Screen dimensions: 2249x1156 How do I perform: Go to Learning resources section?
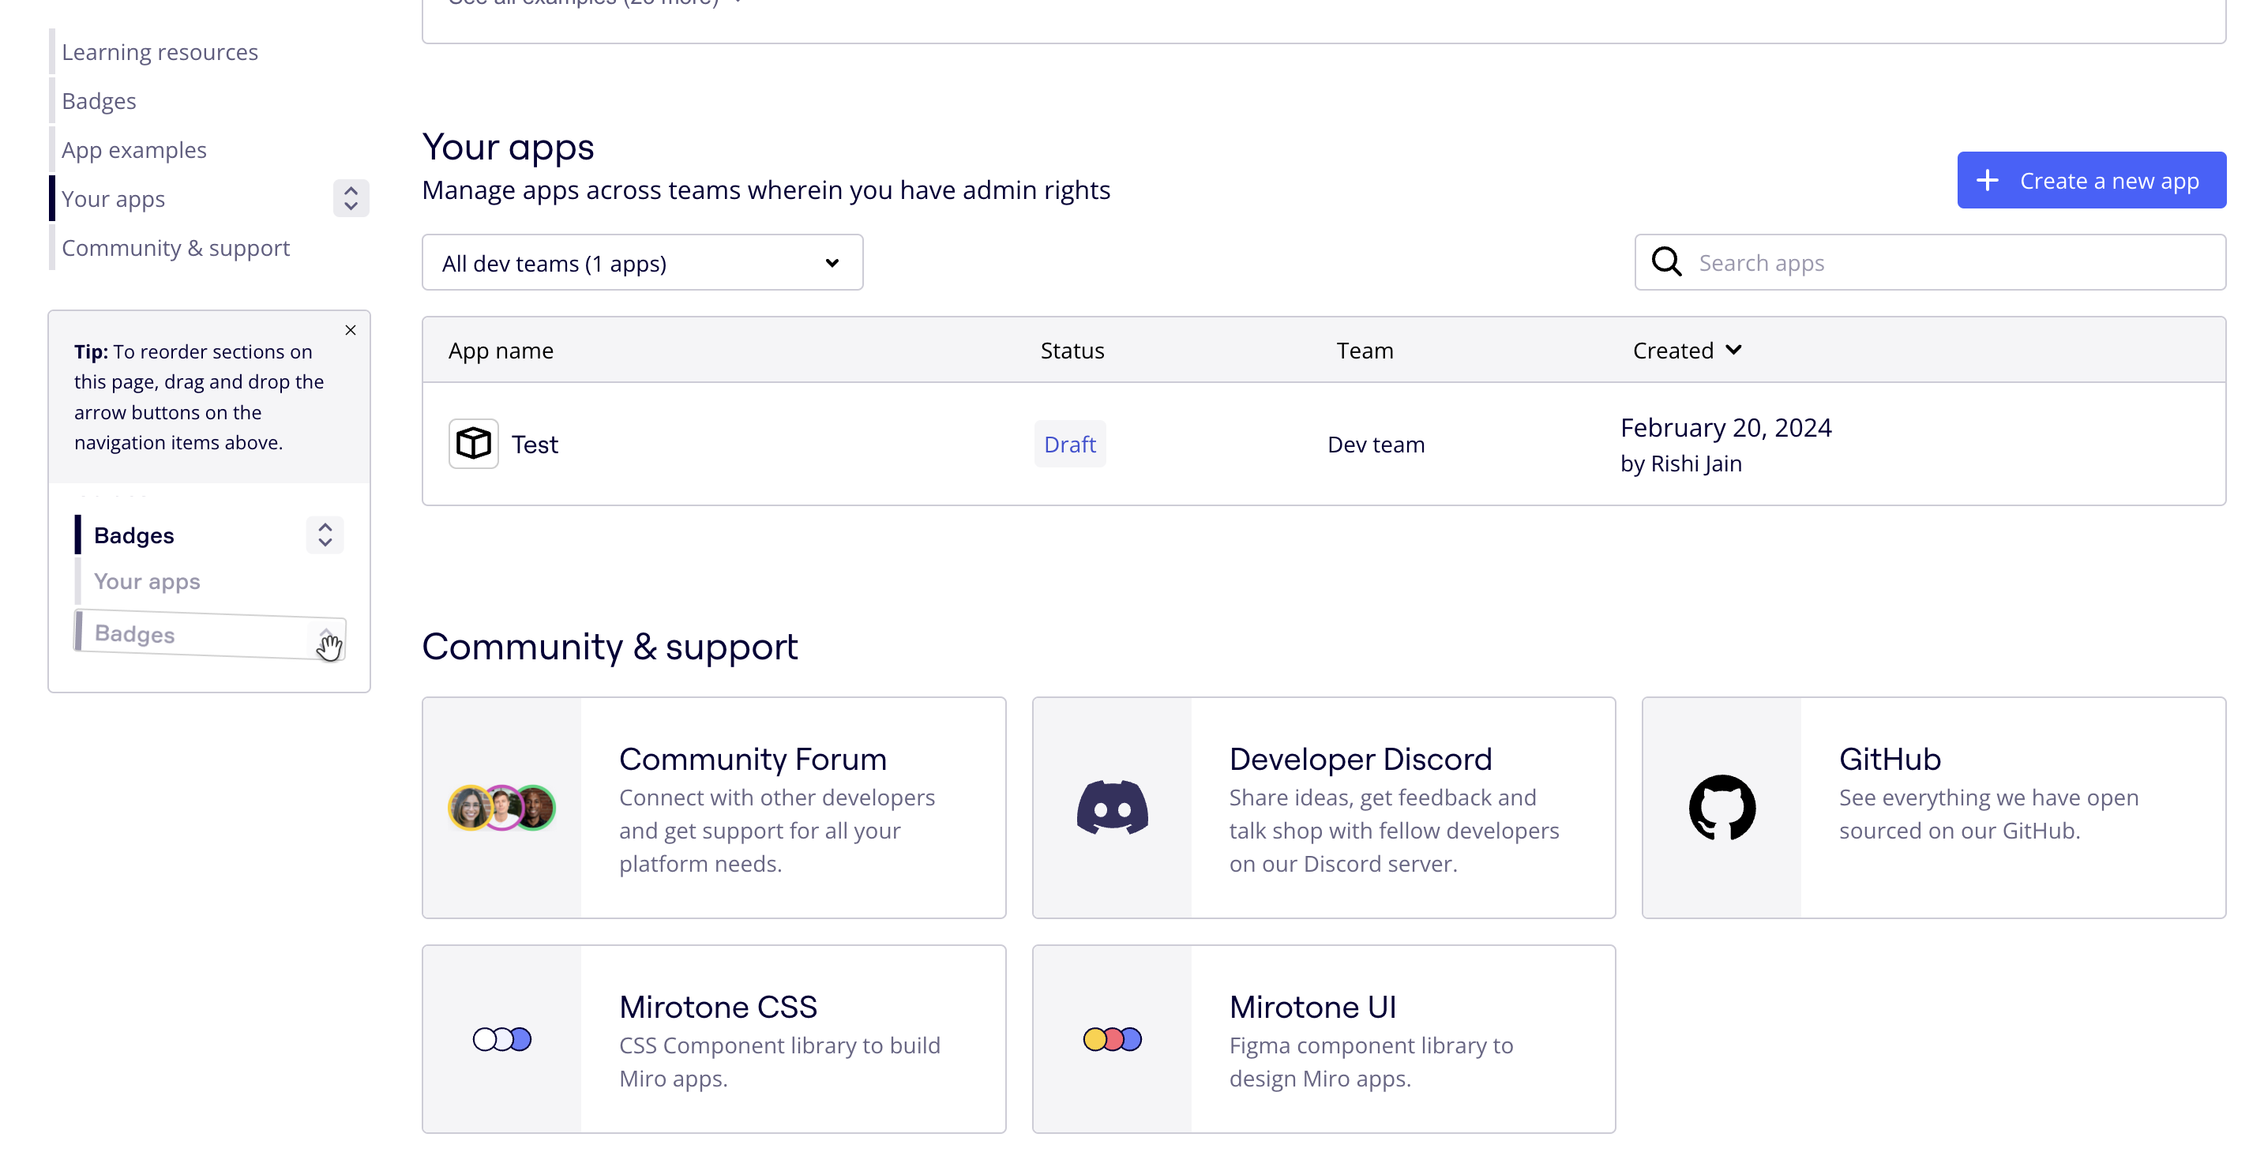point(160,52)
